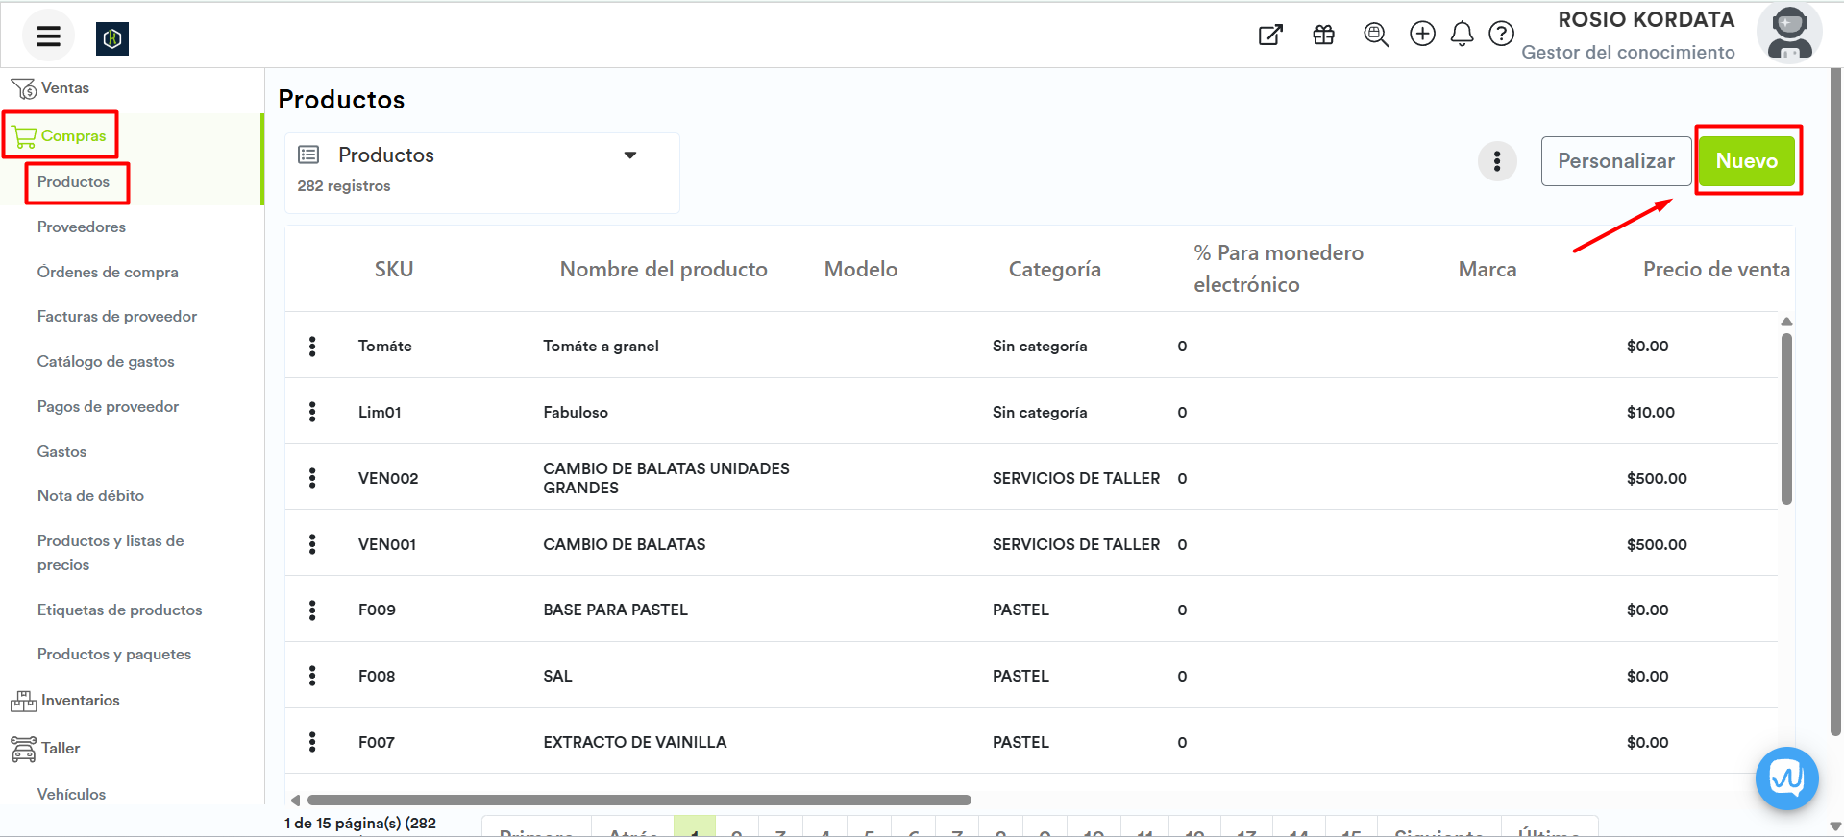Open Órdenes de compra menu item
The width and height of the screenshot is (1844, 837).
108,273
